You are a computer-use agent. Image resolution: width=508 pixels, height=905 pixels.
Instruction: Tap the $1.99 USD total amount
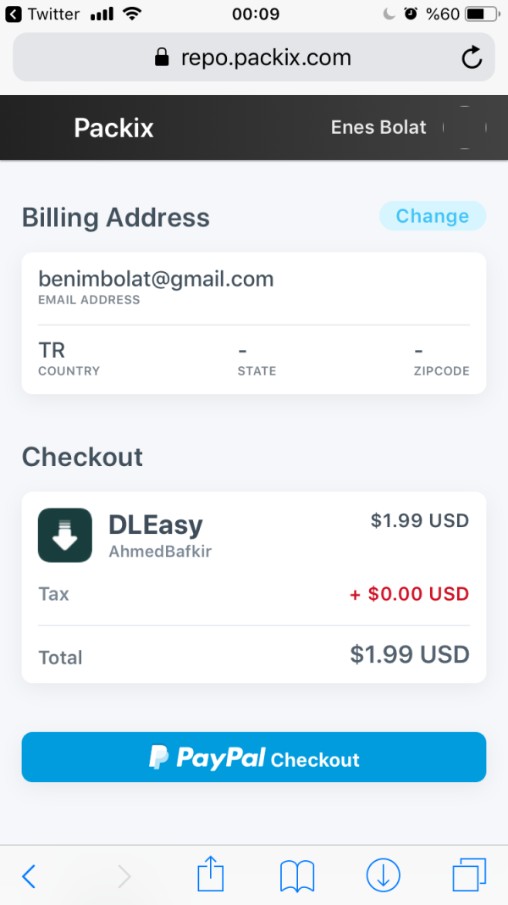(x=410, y=655)
